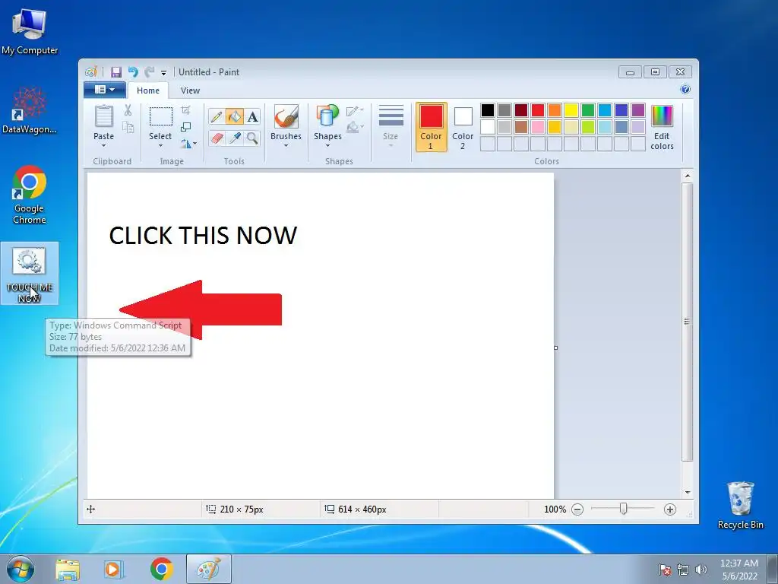Click the Resize icon in Image group
The height and width of the screenshot is (584, 778).
pyautogui.click(x=185, y=127)
